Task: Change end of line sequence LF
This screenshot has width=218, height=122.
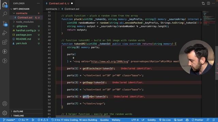Action: [143, 120]
